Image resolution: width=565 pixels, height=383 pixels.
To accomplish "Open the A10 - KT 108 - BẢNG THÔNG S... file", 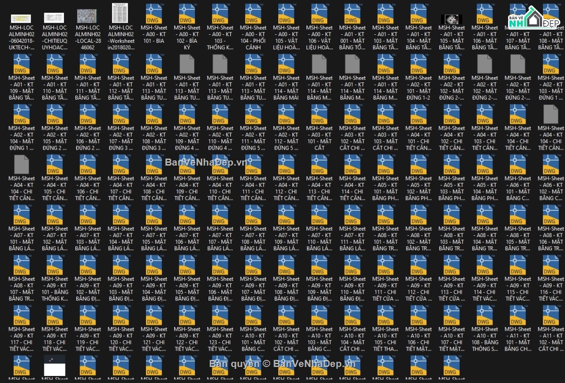I will (484, 315).
